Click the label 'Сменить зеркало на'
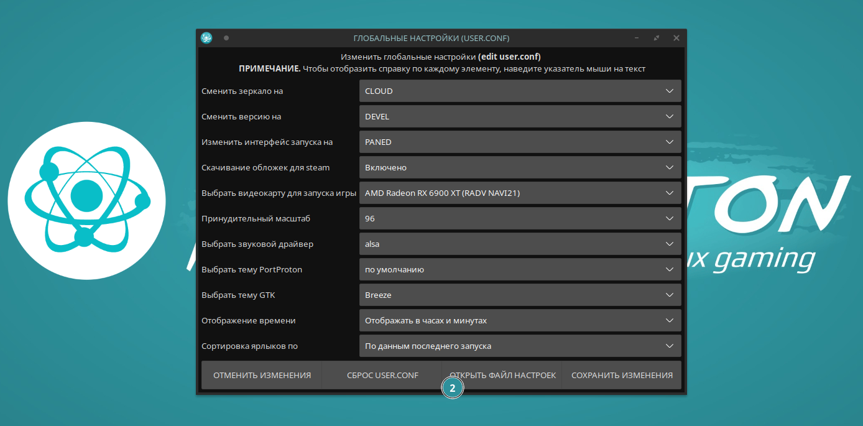The image size is (863, 426). (x=242, y=91)
